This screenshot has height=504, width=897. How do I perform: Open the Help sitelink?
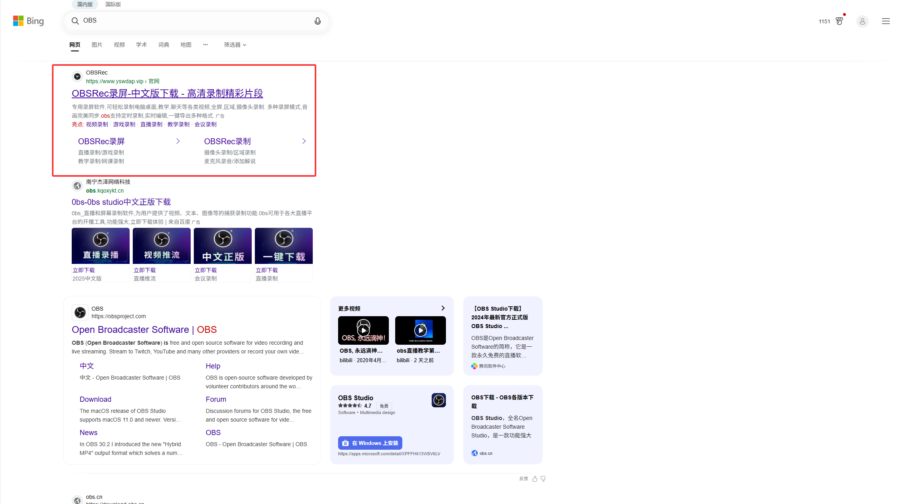click(x=213, y=366)
